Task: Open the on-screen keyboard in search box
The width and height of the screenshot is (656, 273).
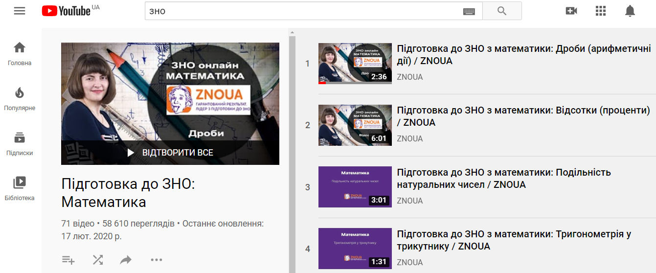Action: (469, 11)
